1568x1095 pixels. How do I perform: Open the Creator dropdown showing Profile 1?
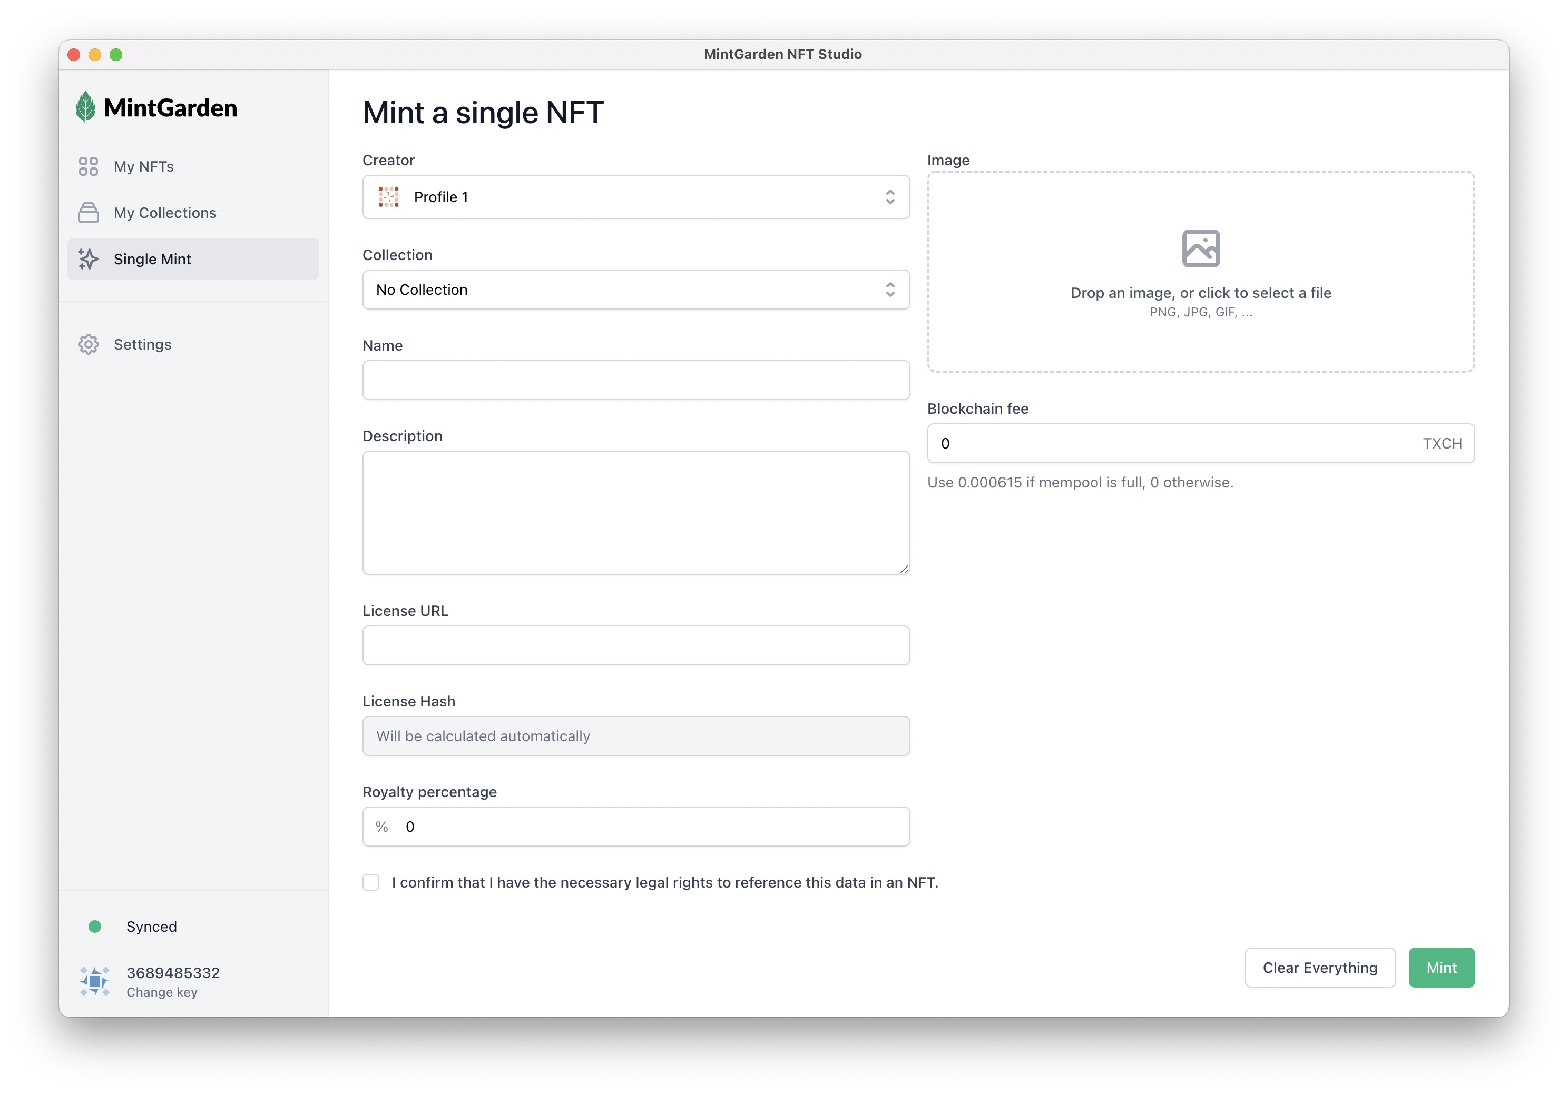coord(636,196)
